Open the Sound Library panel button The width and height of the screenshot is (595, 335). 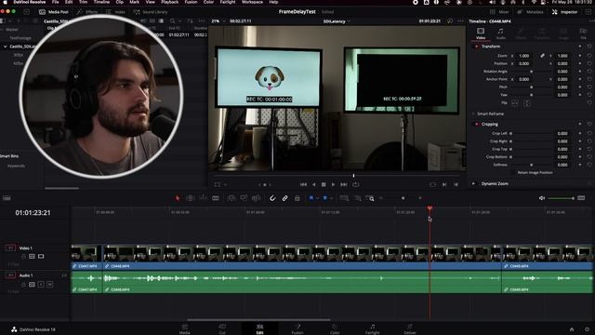(151, 12)
